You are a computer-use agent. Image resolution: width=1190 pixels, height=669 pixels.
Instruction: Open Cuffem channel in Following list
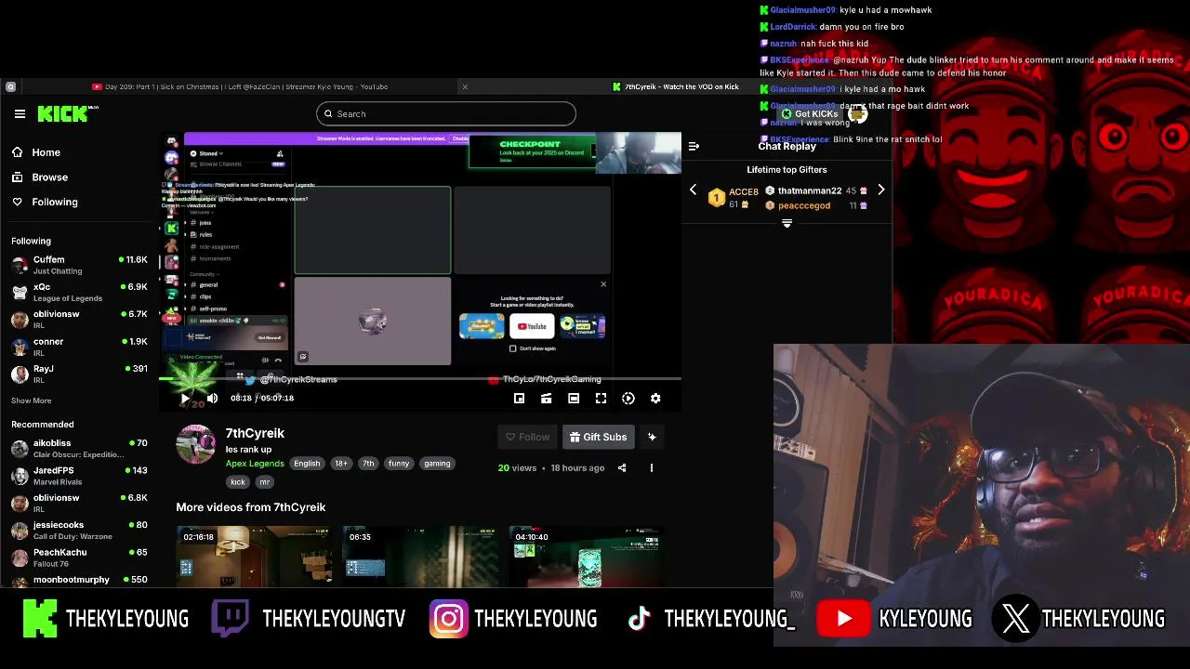pos(79,265)
